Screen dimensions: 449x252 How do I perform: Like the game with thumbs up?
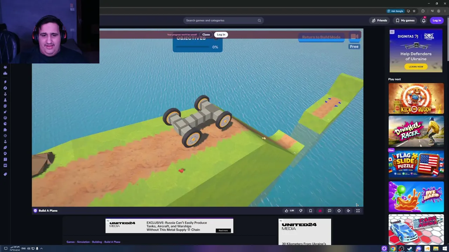click(289, 211)
